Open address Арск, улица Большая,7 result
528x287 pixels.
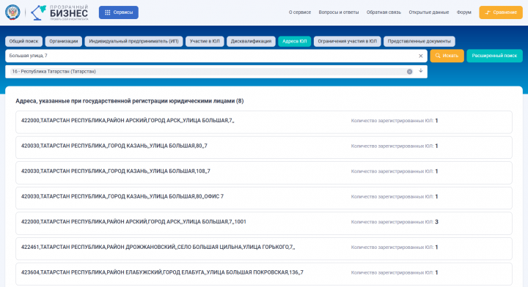(264, 122)
